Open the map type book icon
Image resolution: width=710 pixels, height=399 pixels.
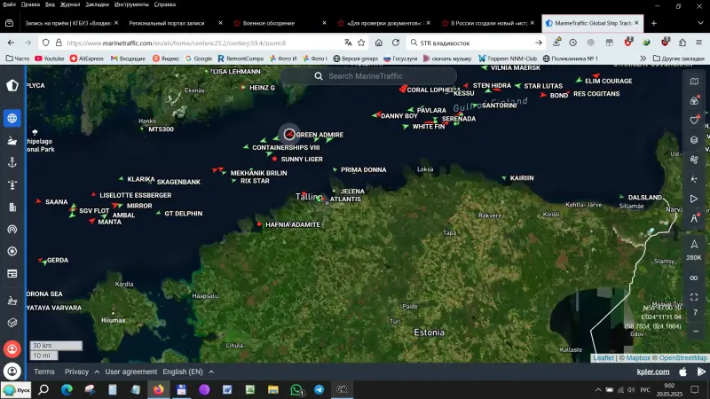coord(694,82)
